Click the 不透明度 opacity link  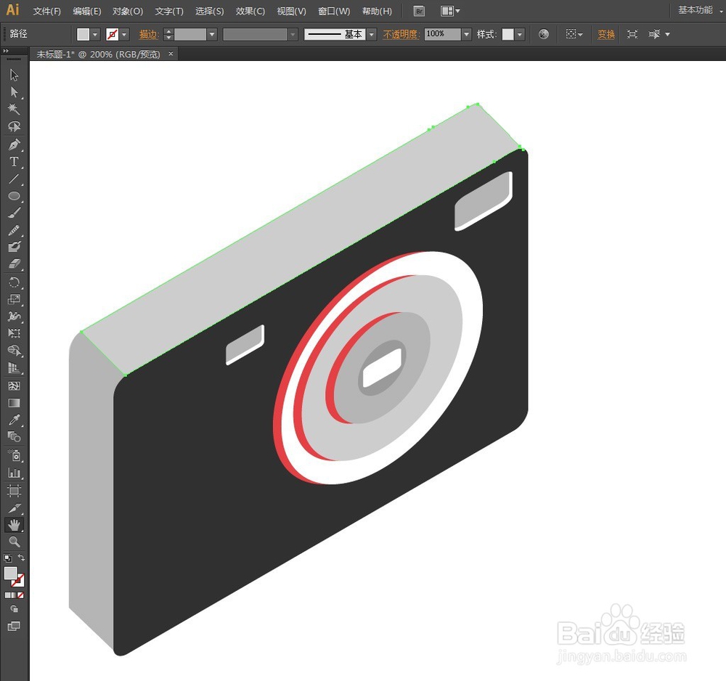401,34
